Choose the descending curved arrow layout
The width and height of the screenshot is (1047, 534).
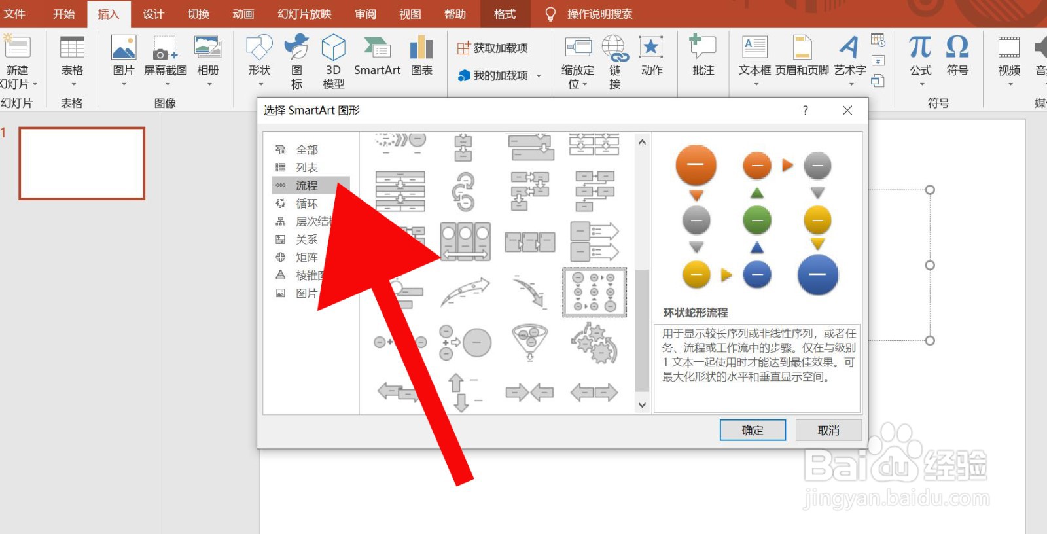530,293
